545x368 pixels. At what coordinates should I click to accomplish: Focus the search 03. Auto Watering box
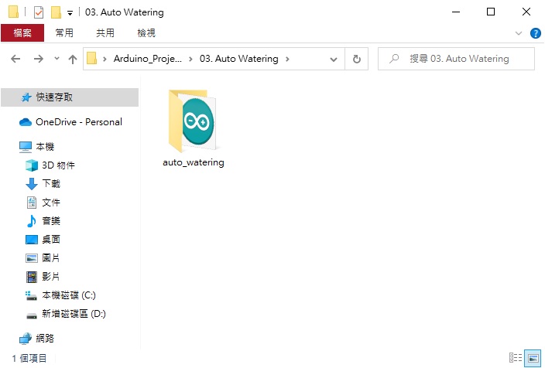456,59
